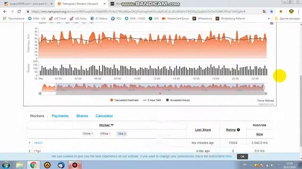The image size is (302, 169).
Task: Toggle the Accepted shares legend series
Action: (178, 100)
